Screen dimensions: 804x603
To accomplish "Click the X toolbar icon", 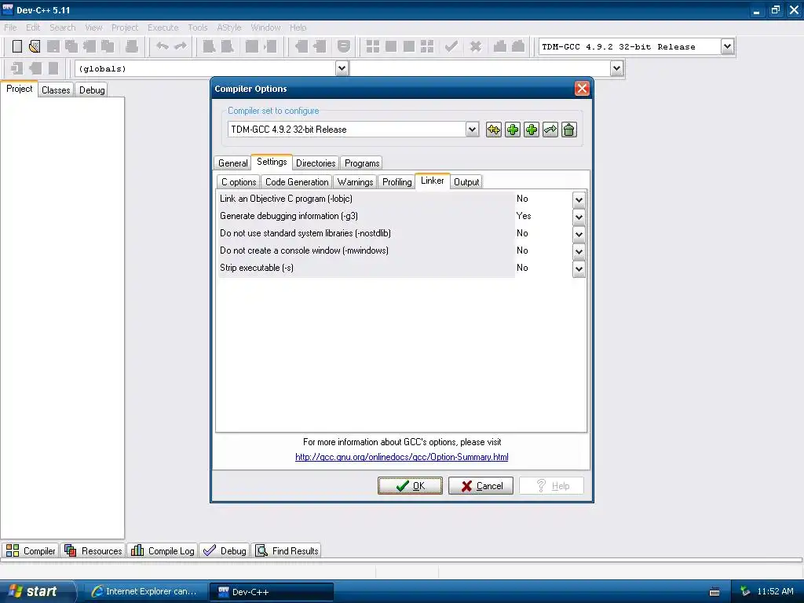I will pos(476,46).
